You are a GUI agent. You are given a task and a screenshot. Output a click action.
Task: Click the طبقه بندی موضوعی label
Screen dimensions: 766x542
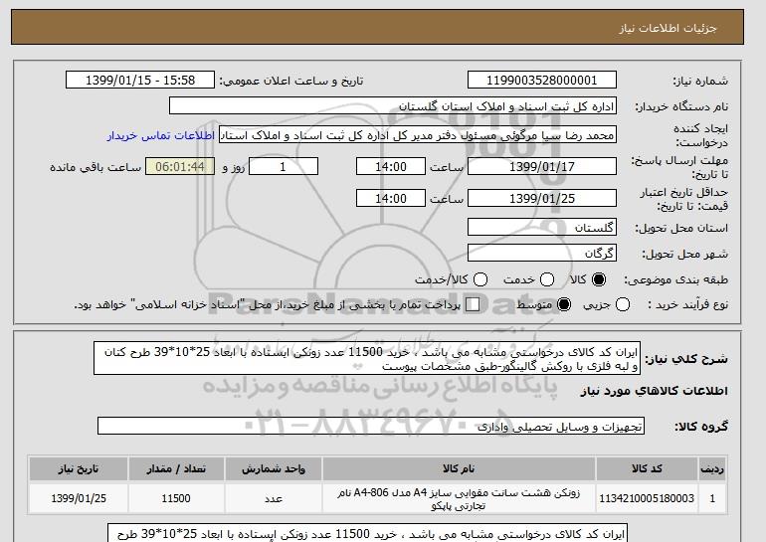[x=675, y=279]
